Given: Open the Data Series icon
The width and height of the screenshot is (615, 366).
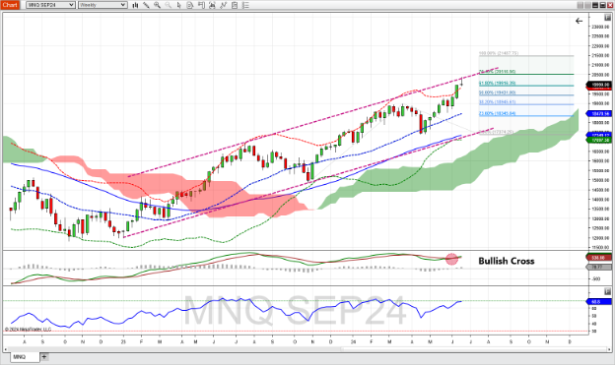Looking at the screenshot, I should point(212,5).
